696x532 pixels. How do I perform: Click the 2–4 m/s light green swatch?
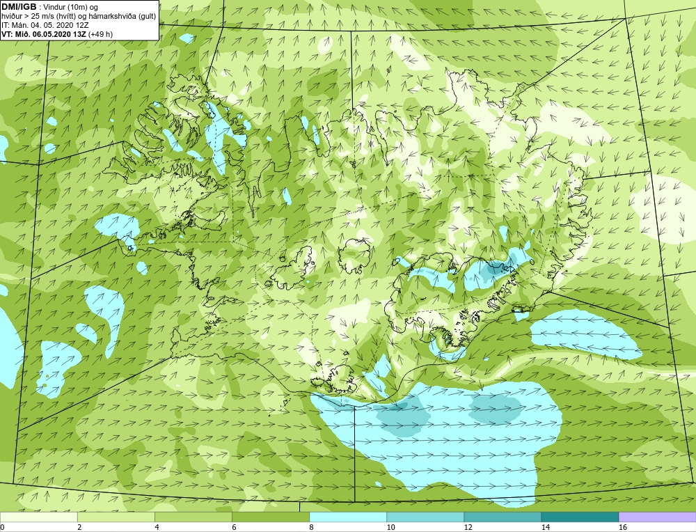point(116,517)
